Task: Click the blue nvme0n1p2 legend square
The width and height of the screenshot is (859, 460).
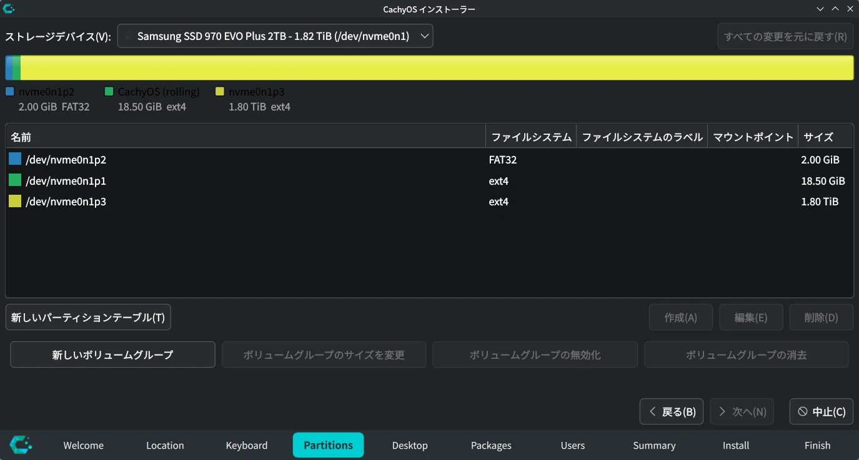Action: click(9, 92)
